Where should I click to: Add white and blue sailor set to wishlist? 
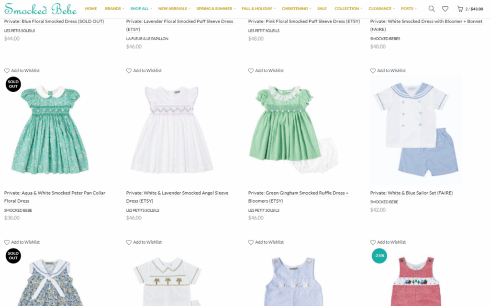click(388, 71)
